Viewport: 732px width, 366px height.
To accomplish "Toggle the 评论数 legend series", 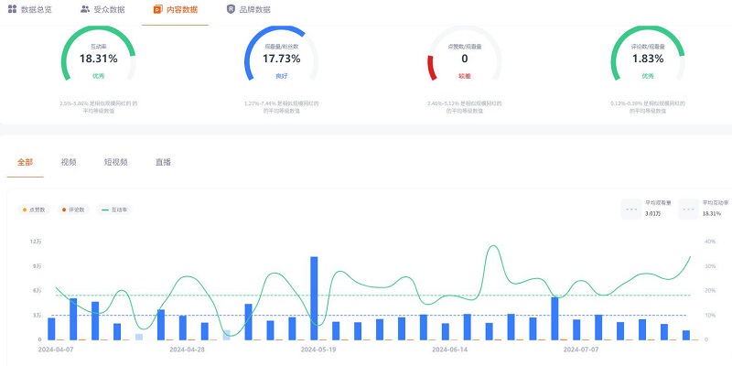I will tap(77, 210).
